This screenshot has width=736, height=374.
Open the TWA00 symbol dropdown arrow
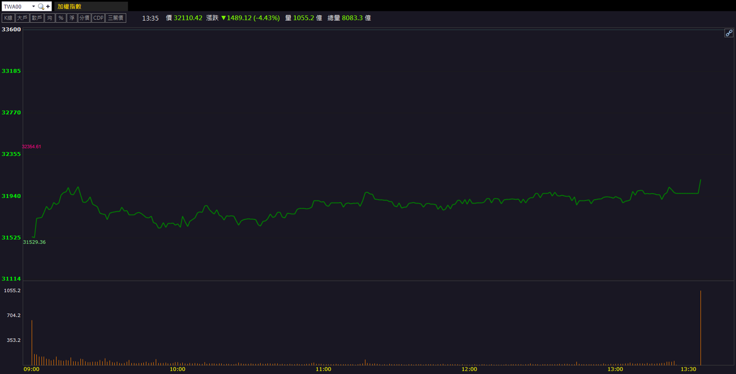tap(33, 7)
